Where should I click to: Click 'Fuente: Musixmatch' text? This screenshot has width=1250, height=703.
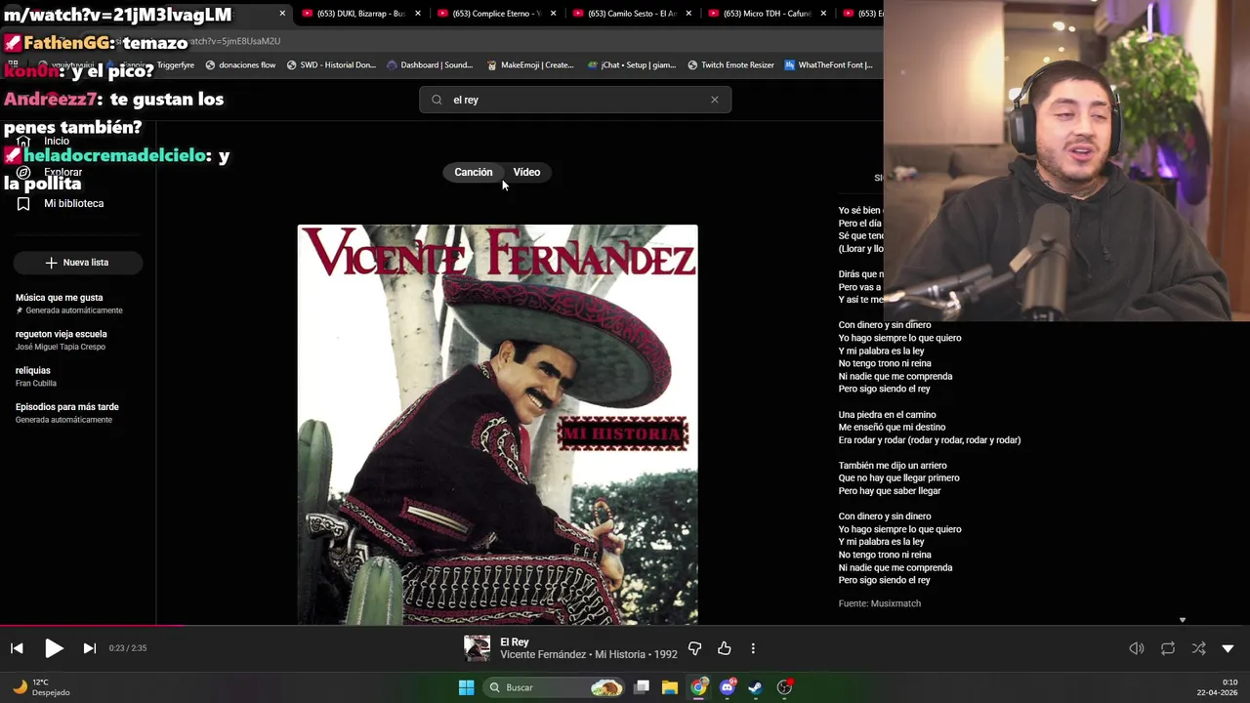pyautogui.click(x=879, y=603)
